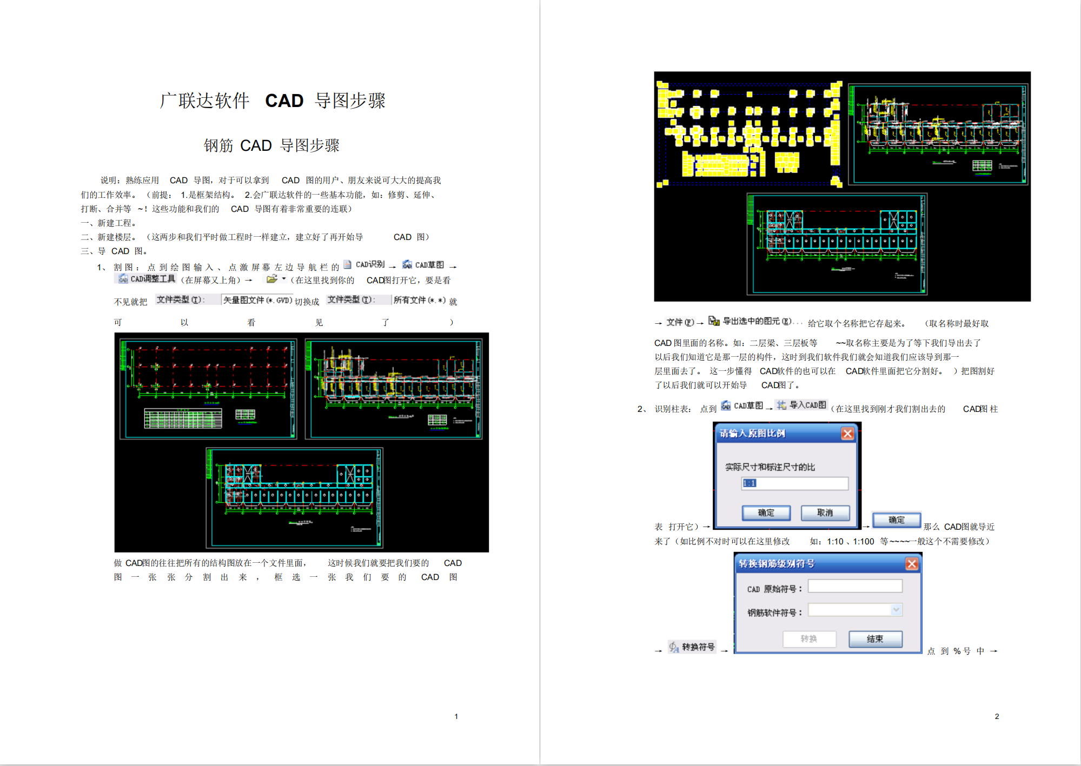The height and width of the screenshot is (766, 1081).
Task: Click the heading 钢筋 CAD 导图步骤
Action: click(271, 145)
